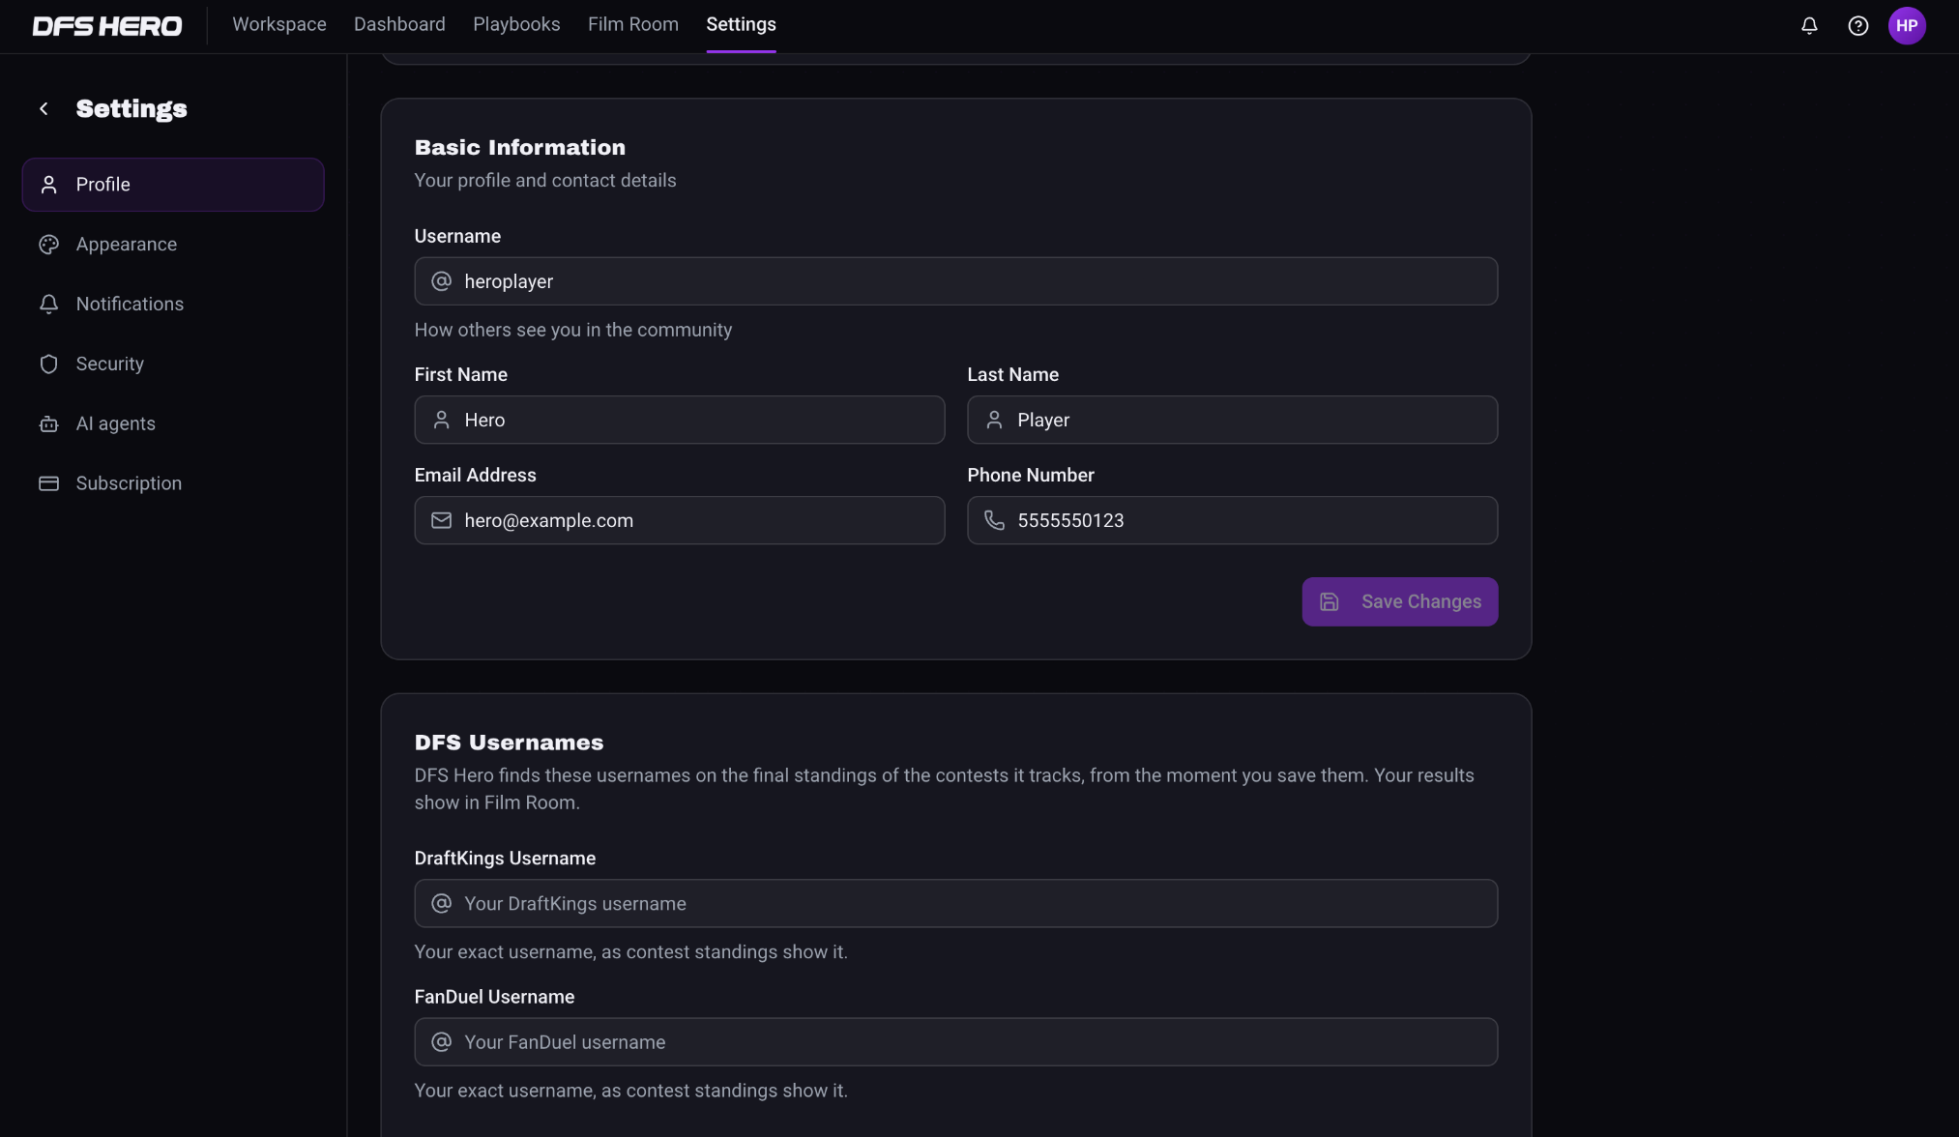Open Security settings
Viewport: 1959px width, 1137px height.
(173, 364)
